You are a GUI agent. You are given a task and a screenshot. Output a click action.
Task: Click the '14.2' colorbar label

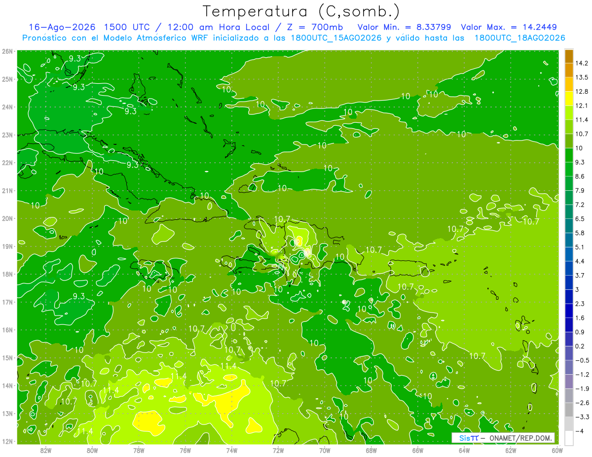pyautogui.click(x=582, y=63)
